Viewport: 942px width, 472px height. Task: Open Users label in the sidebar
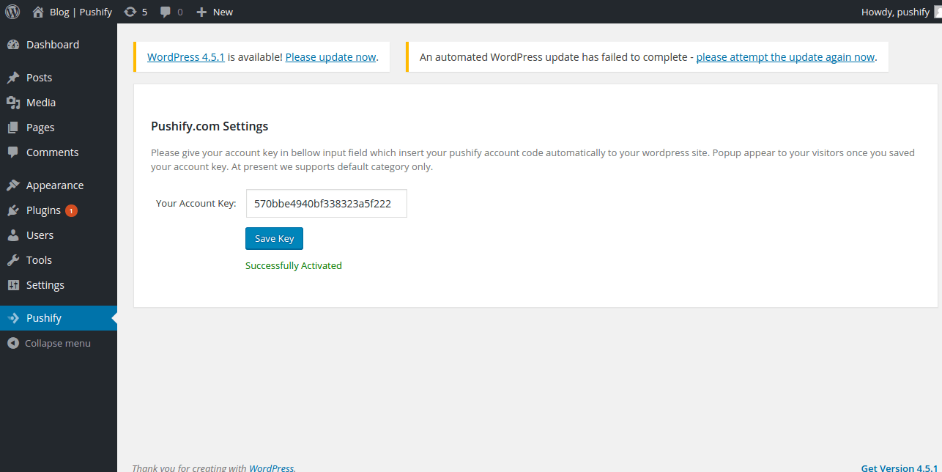(40, 235)
